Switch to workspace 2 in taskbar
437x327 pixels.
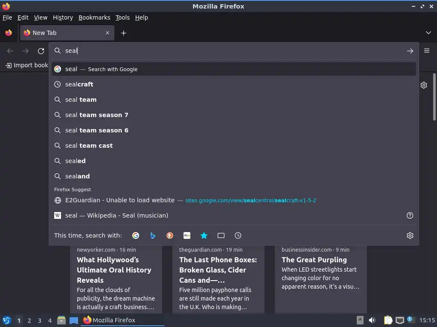pyautogui.click(x=29, y=321)
